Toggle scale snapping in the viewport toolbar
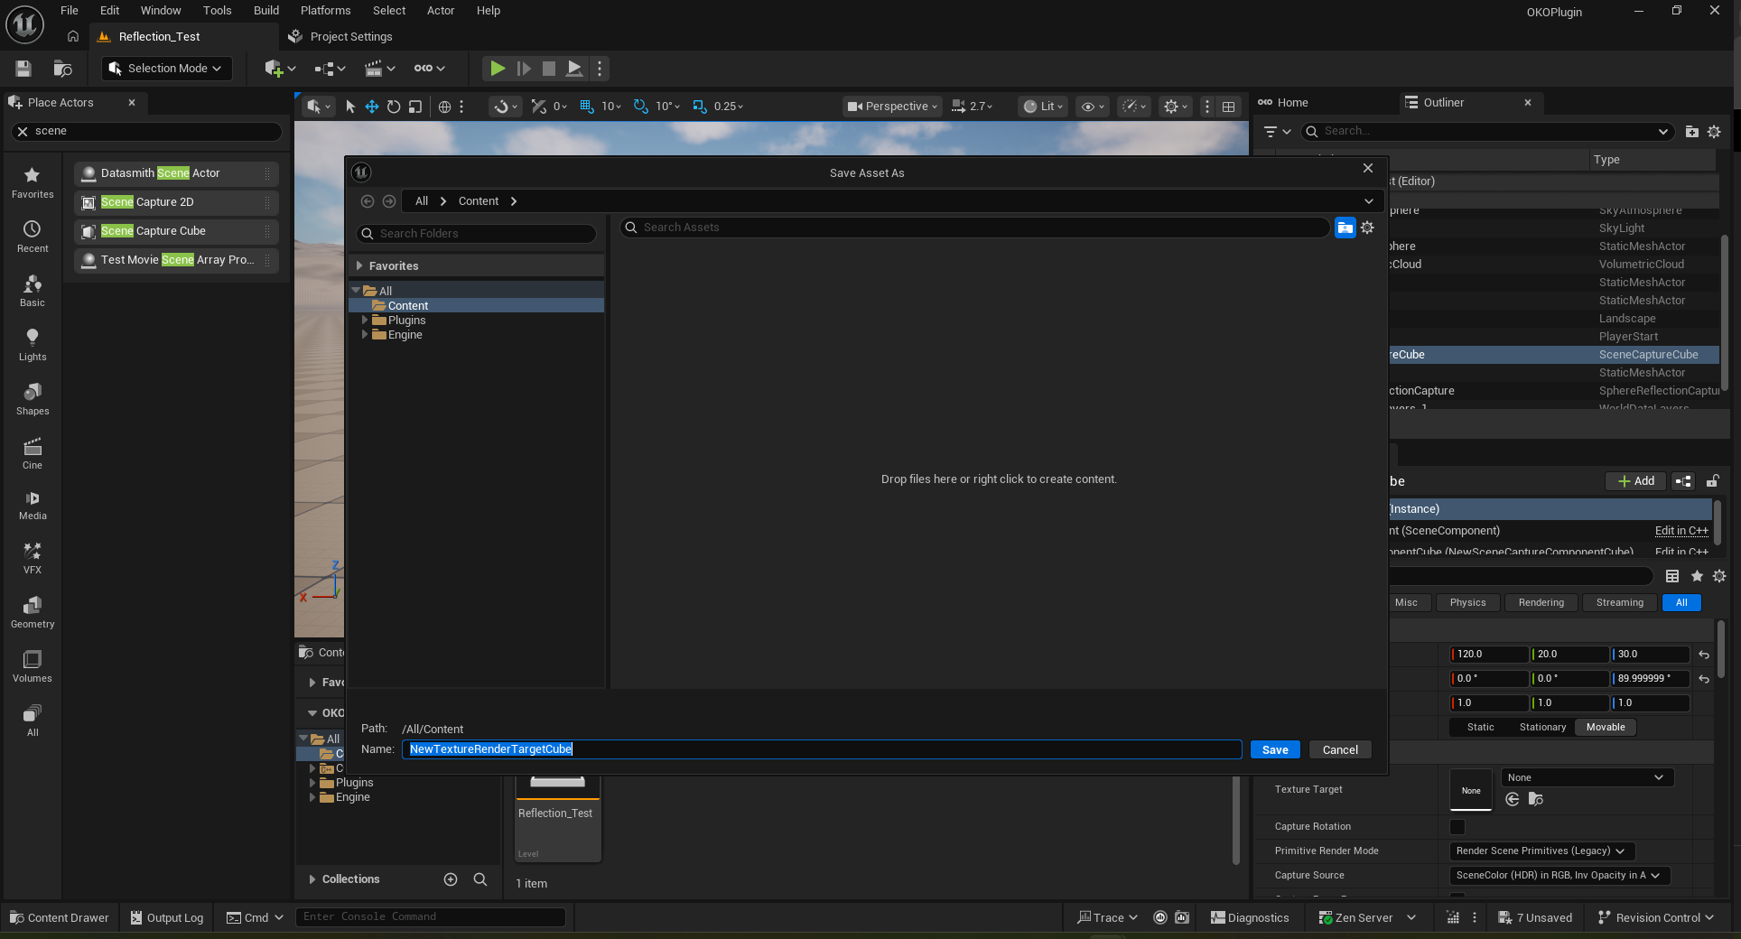 click(x=700, y=107)
